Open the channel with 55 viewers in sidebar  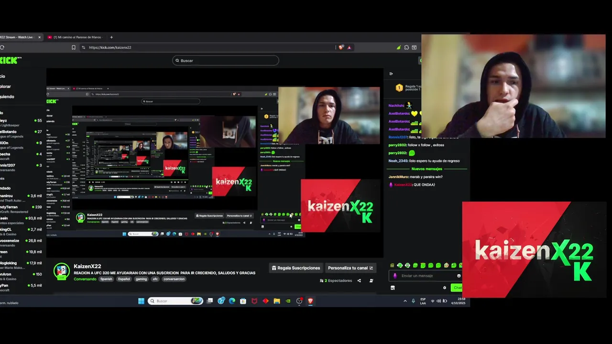coord(21,123)
